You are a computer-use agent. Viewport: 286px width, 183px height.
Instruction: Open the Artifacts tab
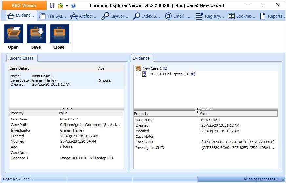tap(83, 16)
